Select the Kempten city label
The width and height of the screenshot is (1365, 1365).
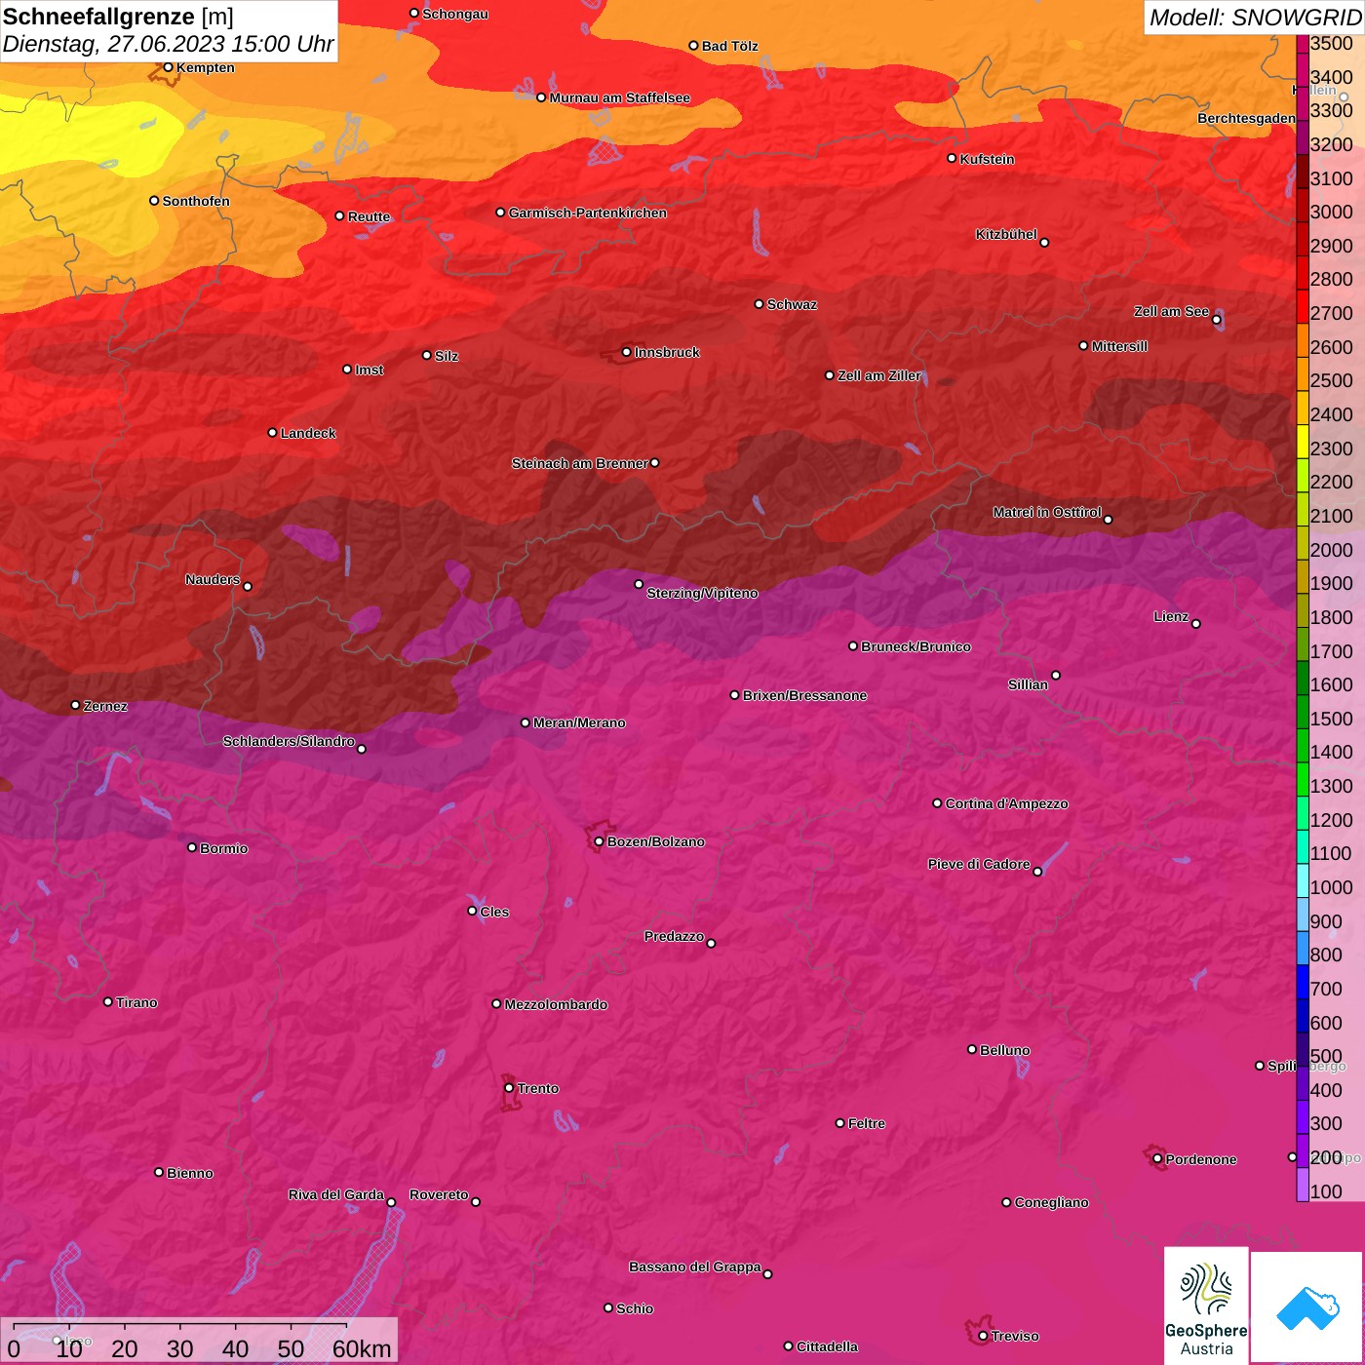point(205,67)
